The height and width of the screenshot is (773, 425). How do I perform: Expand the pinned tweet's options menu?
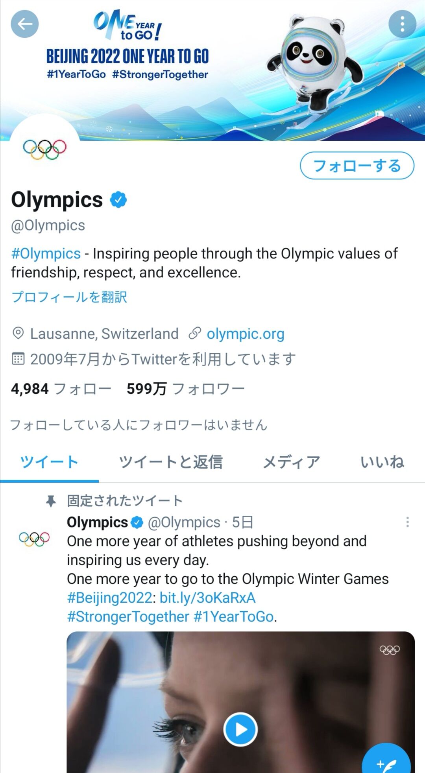(x=407, y=522)
